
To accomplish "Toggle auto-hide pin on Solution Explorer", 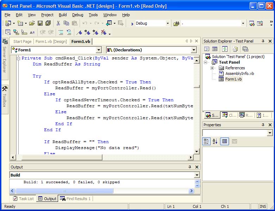I will point(263,41).
